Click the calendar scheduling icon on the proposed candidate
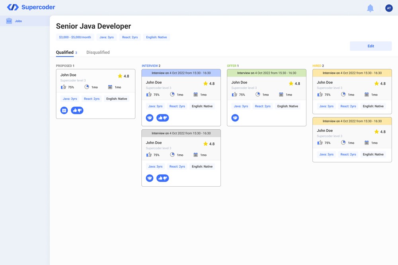Screen dimensions: 398x265 click(64, 110)
